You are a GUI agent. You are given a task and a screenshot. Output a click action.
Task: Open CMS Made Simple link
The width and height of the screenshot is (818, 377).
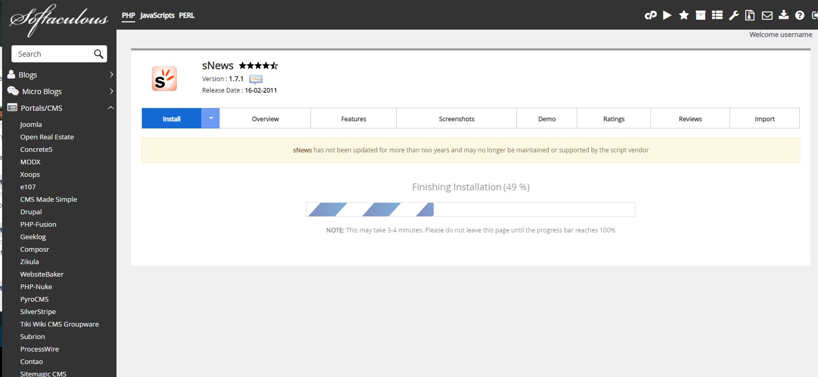click(48, 199)
